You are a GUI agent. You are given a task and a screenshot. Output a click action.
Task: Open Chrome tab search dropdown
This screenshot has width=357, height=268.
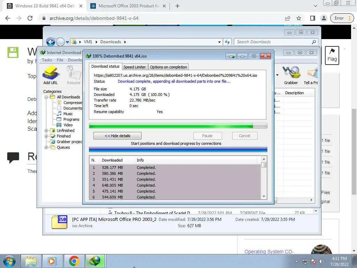pos(315,6)
